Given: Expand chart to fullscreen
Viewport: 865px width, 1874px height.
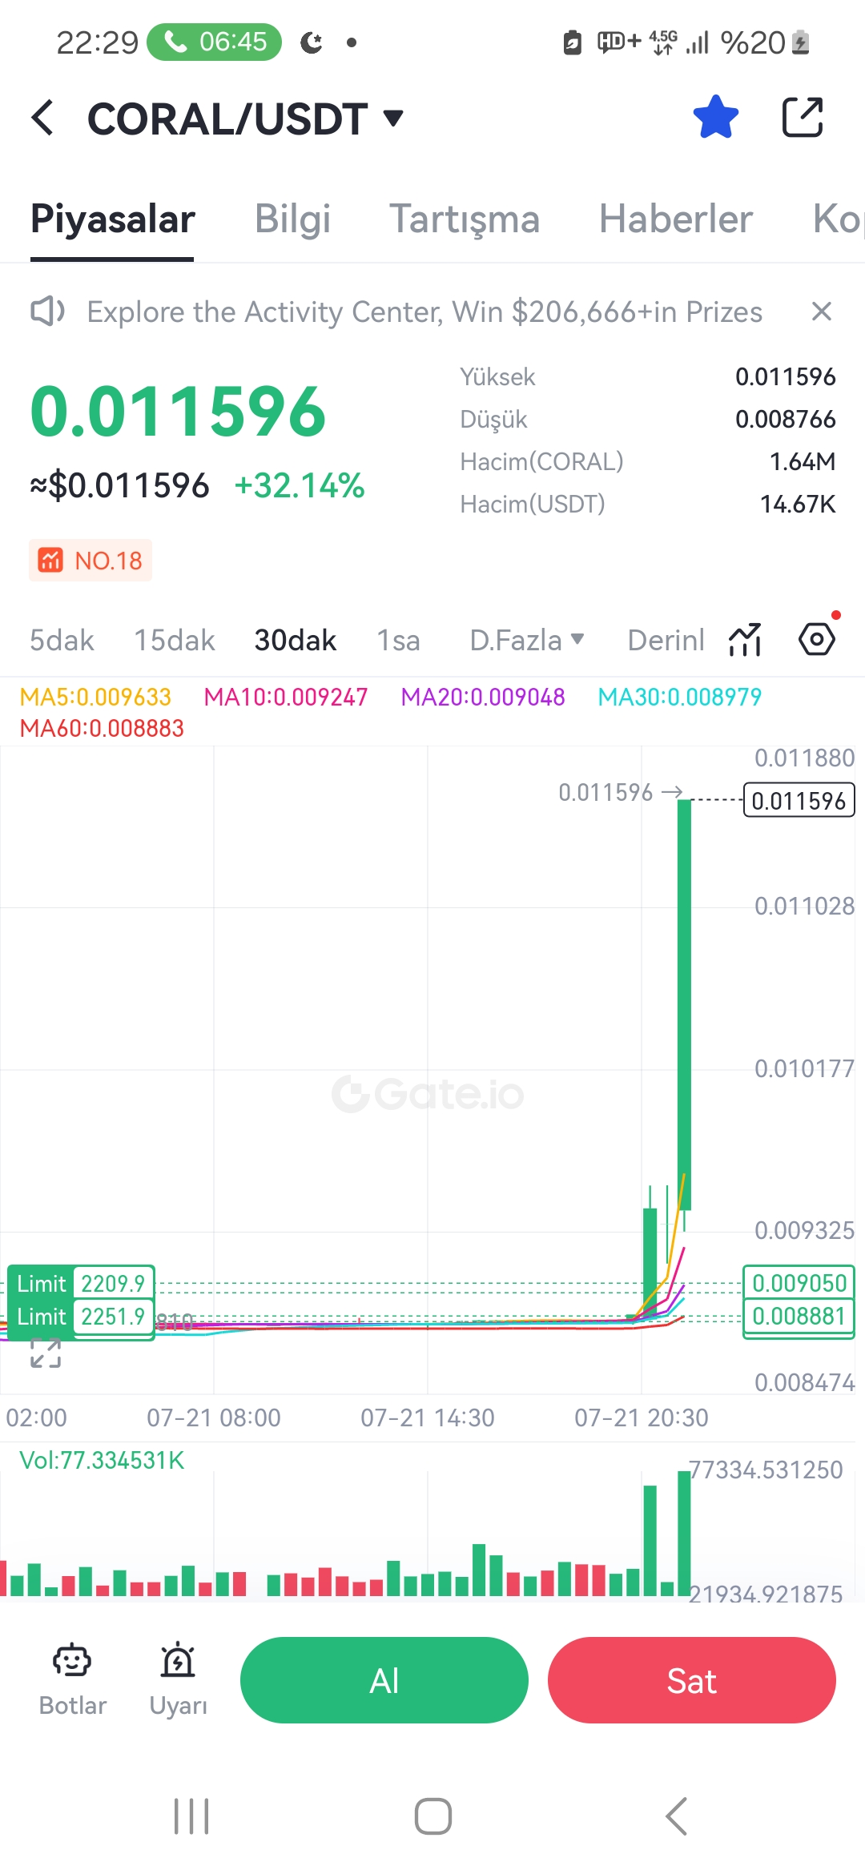Looking at the screenshot, I should tap(46, 1353).
